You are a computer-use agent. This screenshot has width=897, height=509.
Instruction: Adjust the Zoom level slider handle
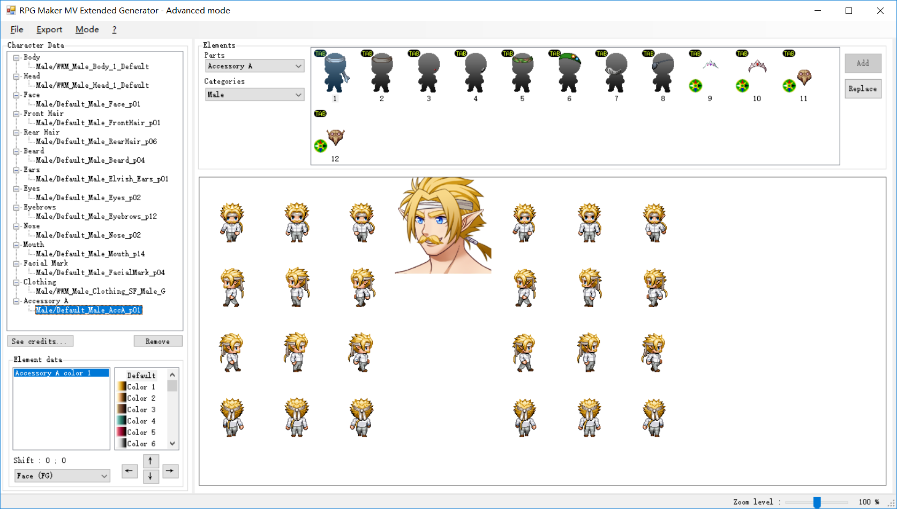coord(817,502)
